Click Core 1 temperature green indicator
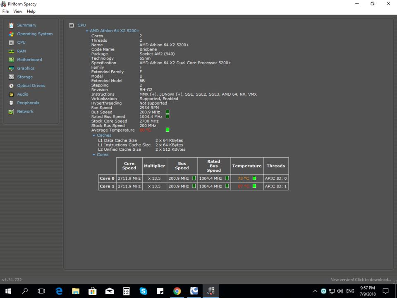The height and width of the screenshot is (298, 397). tap(254, 186)
